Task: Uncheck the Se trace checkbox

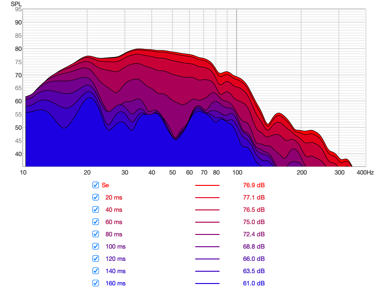Action: [96, 185]
